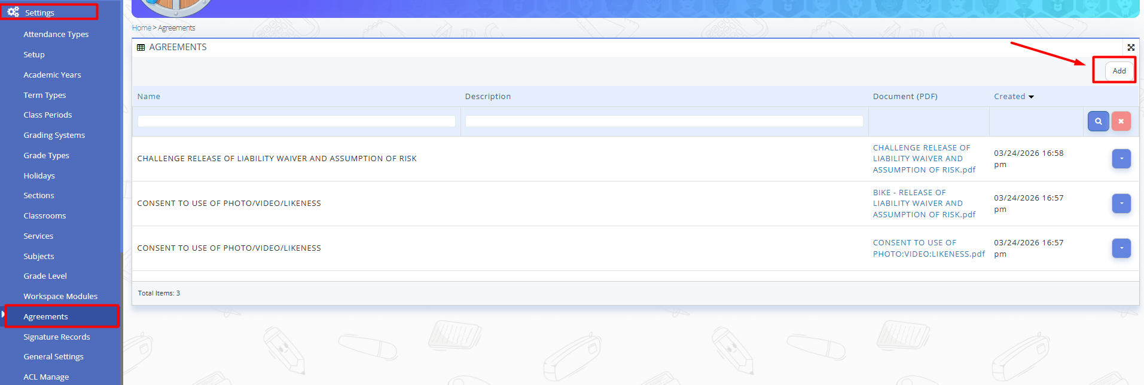Click the red clear filter button

click(1121, 121)
